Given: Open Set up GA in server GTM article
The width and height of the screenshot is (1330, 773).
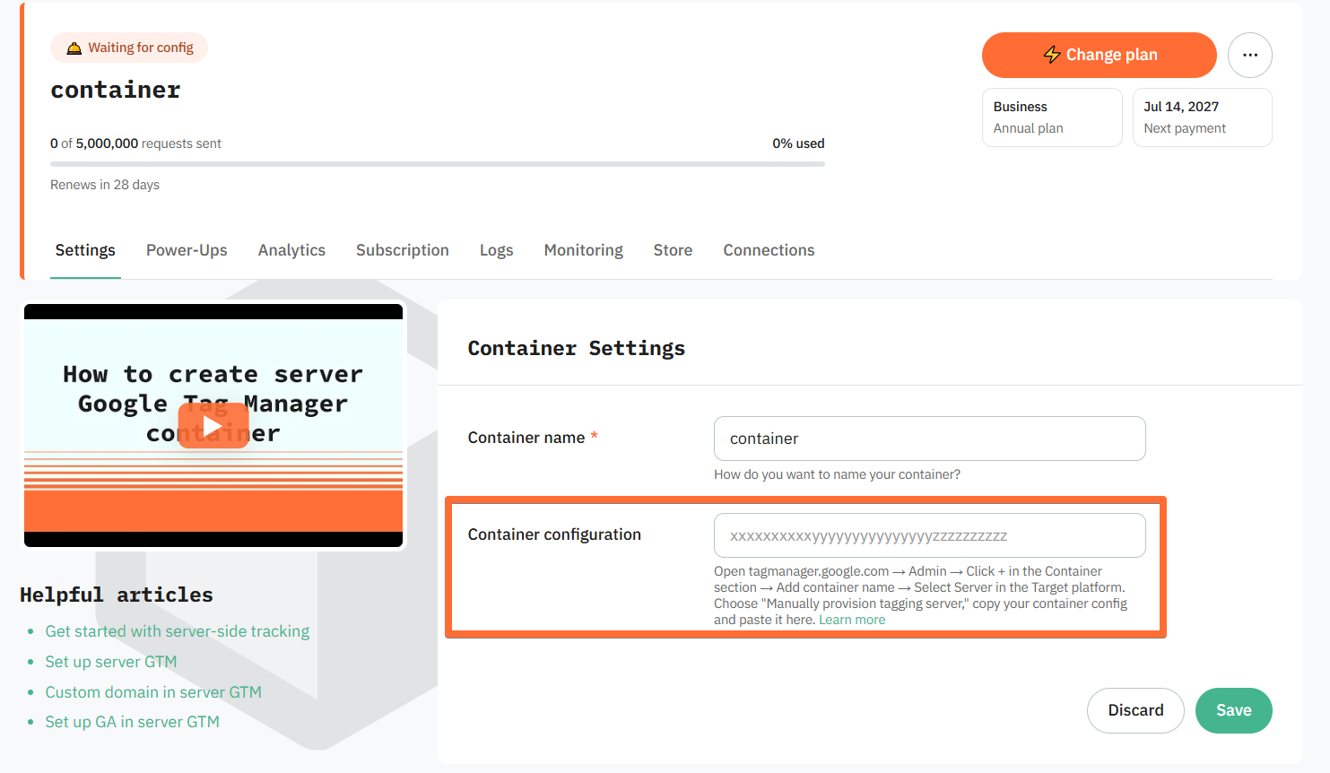Looking at the screenshot, I should [x=133, y=722].
